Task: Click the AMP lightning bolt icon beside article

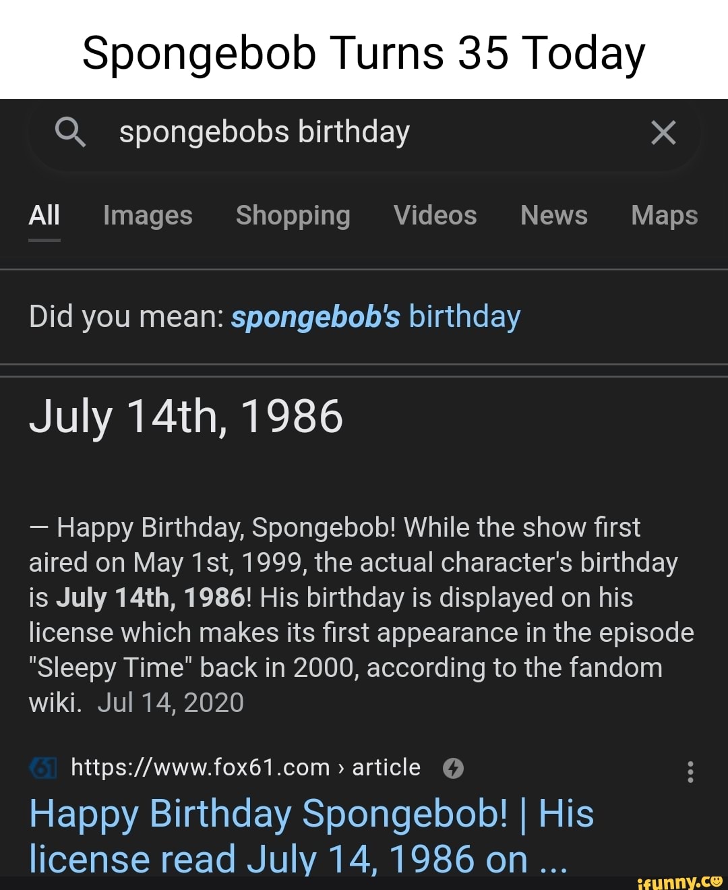Action: [x=453, y=767]
